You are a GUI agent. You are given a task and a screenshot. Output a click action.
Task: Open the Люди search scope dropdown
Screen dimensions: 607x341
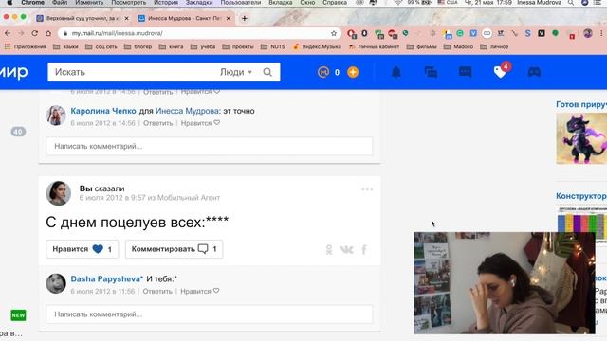[236, 72]
